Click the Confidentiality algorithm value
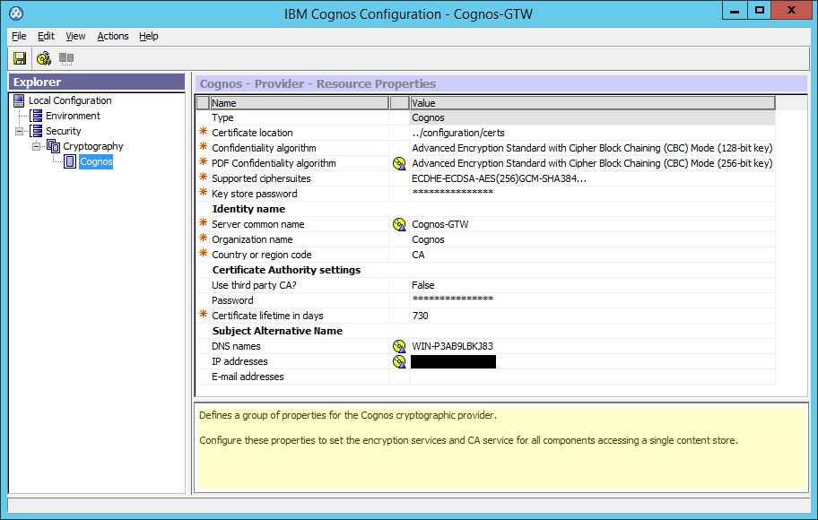This screenshot has height=520, width=818. click(x=593, y=148)
